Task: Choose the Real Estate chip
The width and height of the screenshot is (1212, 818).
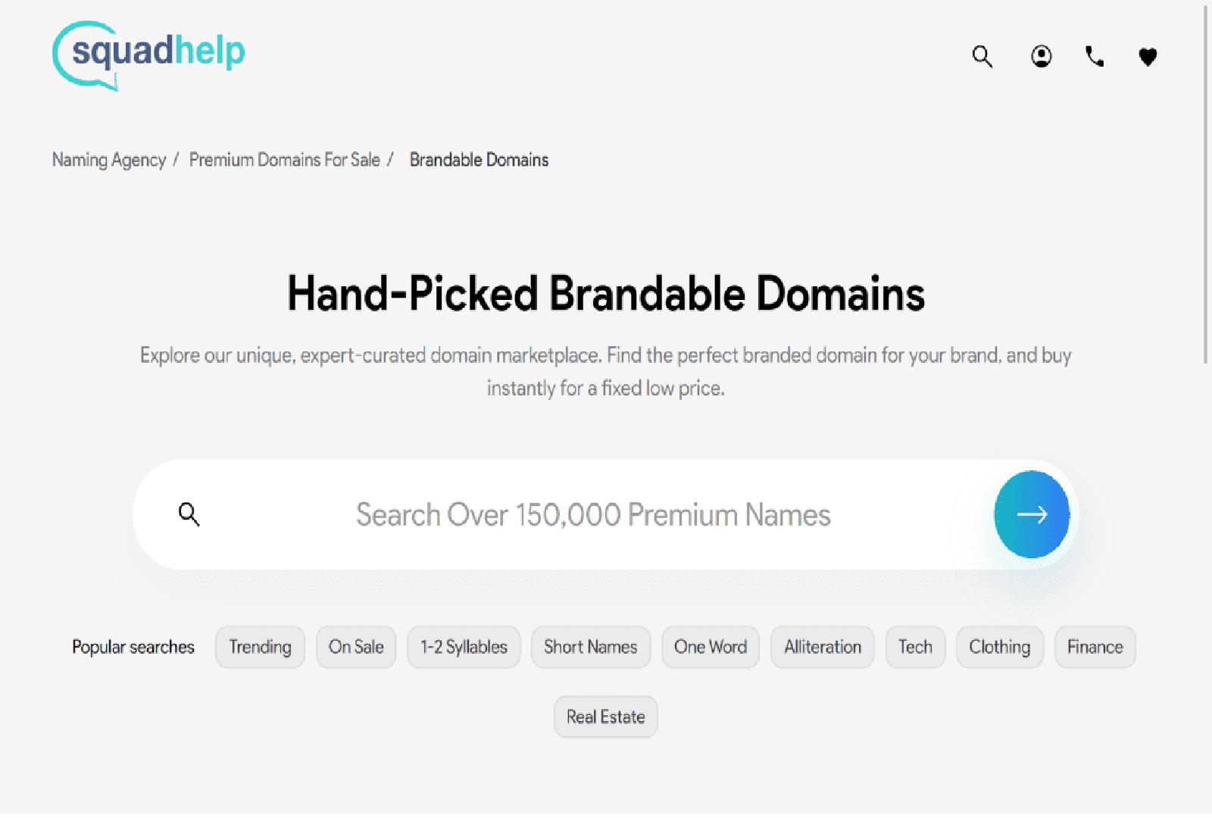Action: tap(606, 717)
